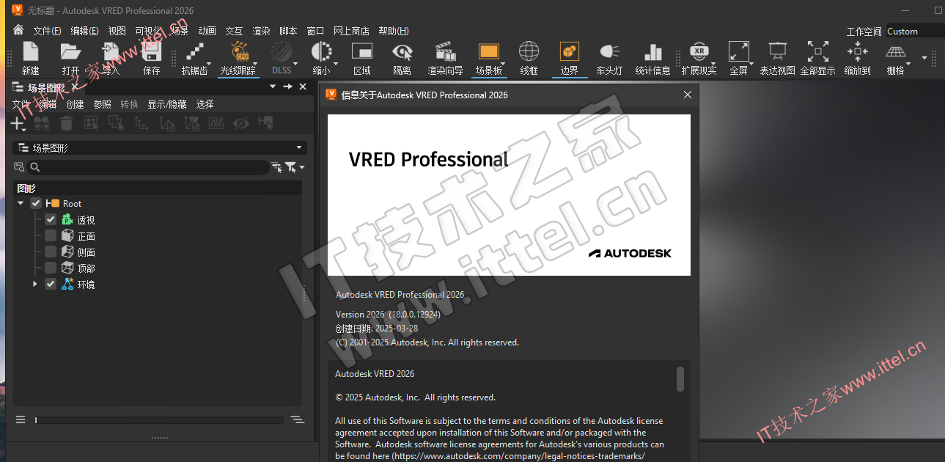The width and height of the screenshot is (945, 462).
Task: Click the list view icon below the tree
Action: click(x=21, y=419)
